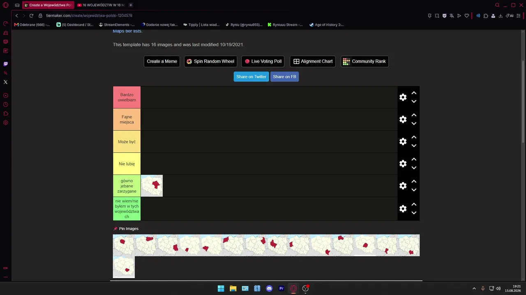The width and height of the screenshot is (526, 295).
Task: Open the Alignment Chart
Action: coord(313,61)
